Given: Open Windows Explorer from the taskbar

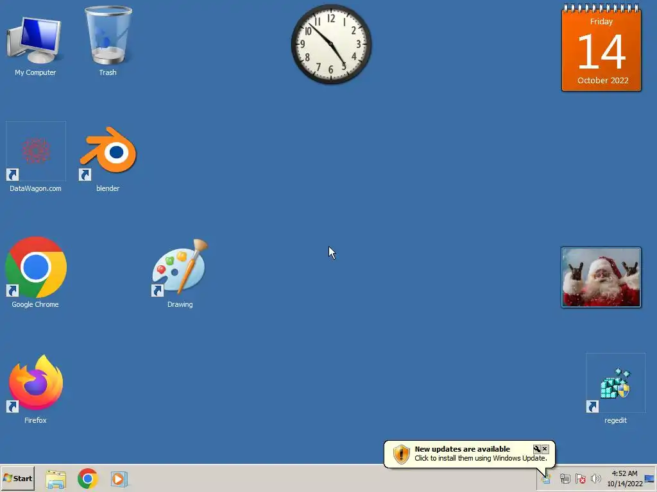Looking at the screenshot, I should (x=56, y=479).
